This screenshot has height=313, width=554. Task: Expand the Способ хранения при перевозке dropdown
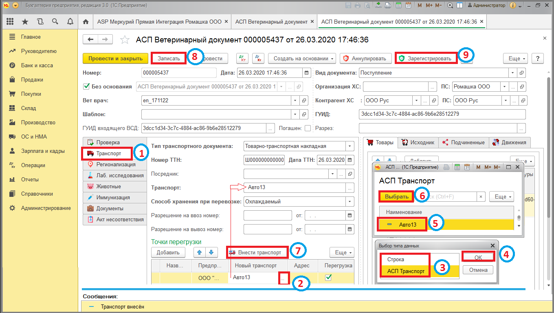point(350,201)
